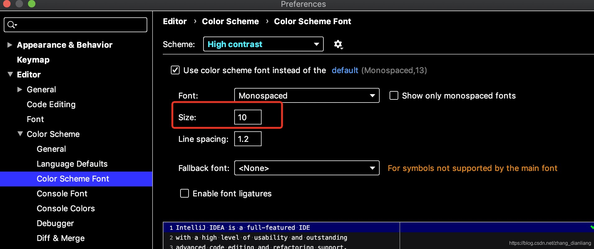Click the Color Scheme Font breadcrumb

313,21
